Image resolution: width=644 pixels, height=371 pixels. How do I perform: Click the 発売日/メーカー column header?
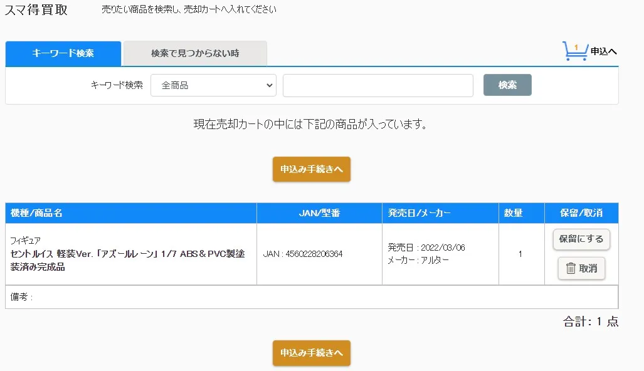coord(439,212)
